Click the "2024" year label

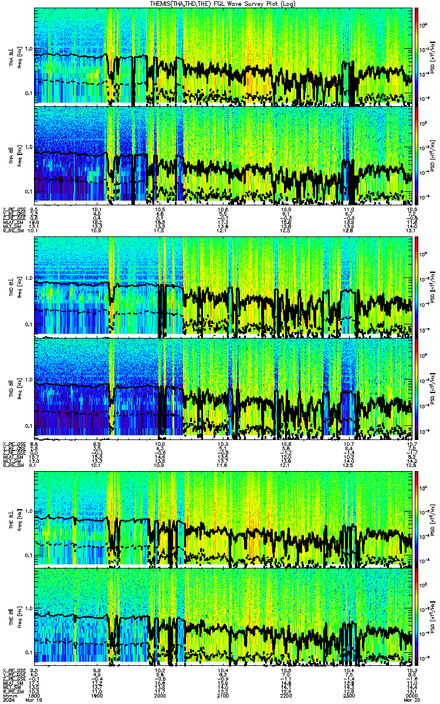(x=8, y=700)
